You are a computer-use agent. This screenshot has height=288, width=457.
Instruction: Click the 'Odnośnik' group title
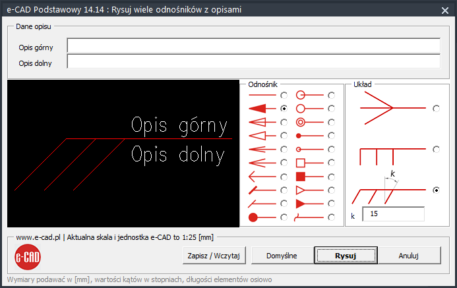click(x=262, y=84)
